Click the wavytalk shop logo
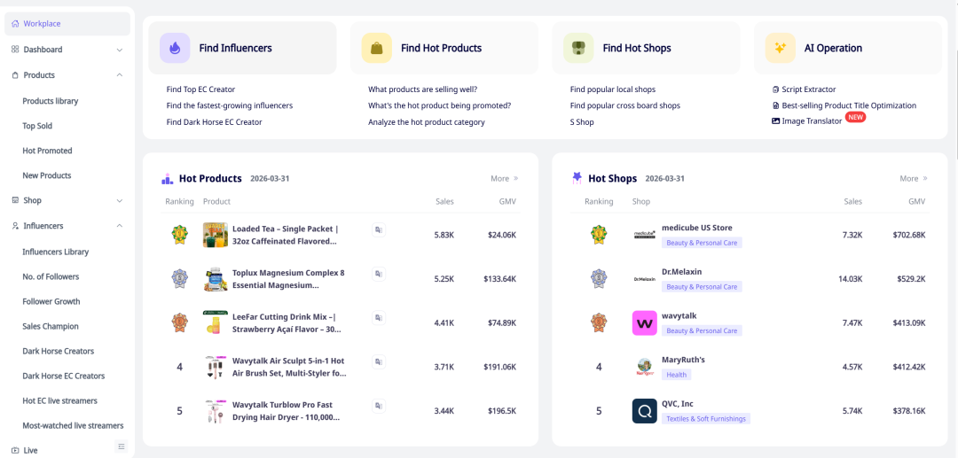The width and height of the screenshot is (958, 458). click(644, 322)
